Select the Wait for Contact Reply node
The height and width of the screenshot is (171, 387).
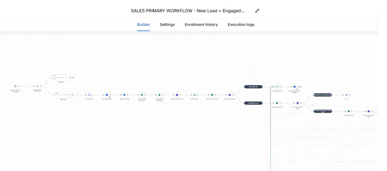coord(230,95)
